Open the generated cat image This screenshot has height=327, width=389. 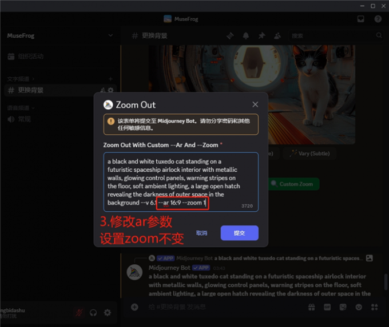[x=252, y=95]
